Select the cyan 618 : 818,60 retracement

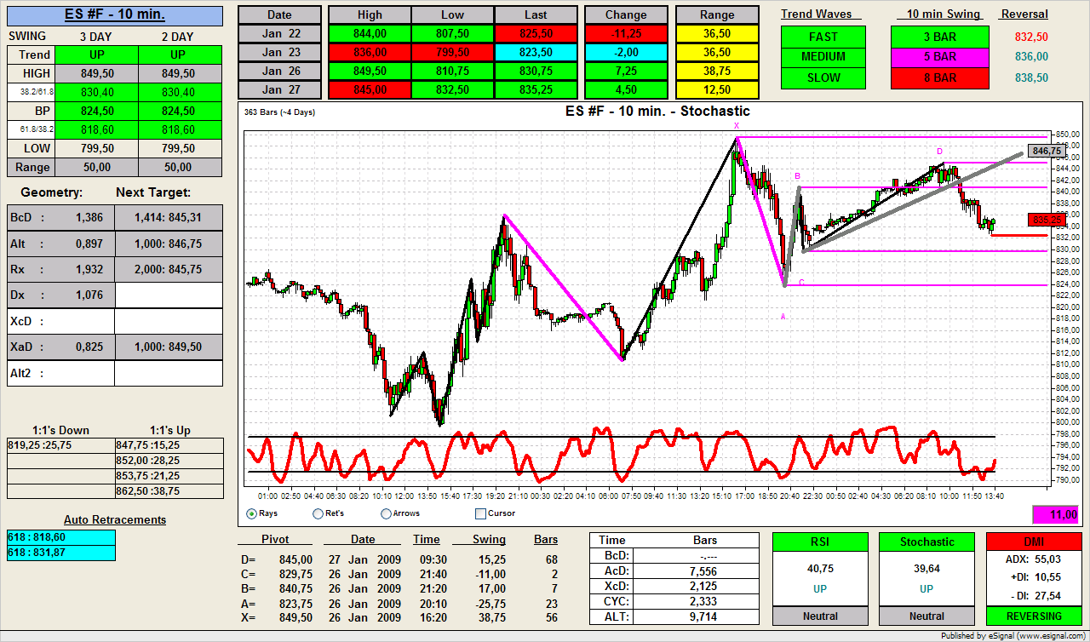pos(60,537)
